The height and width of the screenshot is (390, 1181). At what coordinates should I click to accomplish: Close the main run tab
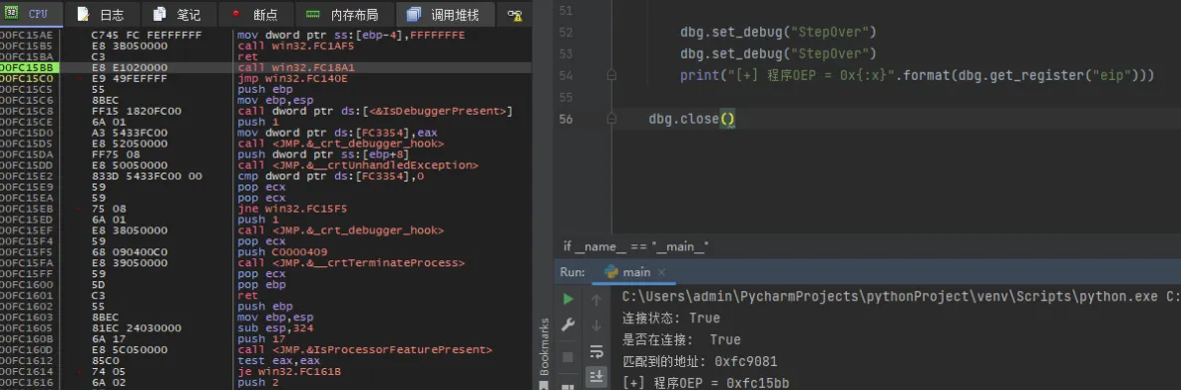click(661, 271)
